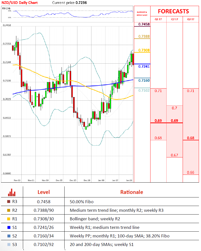Click the FORECASTS heading
The image size is (201, 251).
tap(174, 11)
